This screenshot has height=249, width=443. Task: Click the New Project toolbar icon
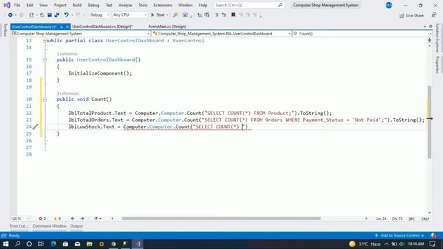pyautogui.click(x=31, y=15)
